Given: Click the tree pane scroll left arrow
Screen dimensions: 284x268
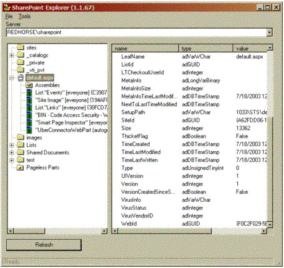Looking at the screenshot, I should 11,231.
